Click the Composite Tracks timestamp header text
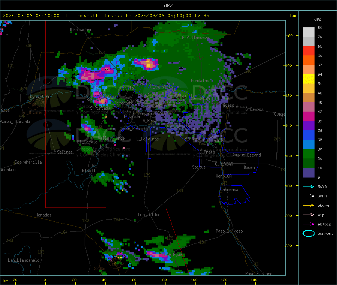Screen dimensions: 337x285 click(x=106, y=16)
